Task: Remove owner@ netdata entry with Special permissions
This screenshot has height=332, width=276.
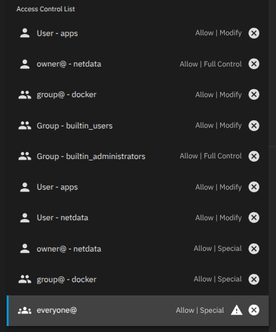Action: [x=254, y=249]
